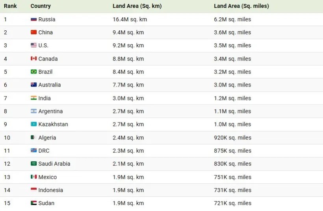Click the Mexico flag icon
This screenshot has width=323, height=211.
[33, 177]
